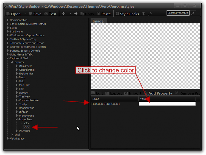Click the magnifier search icon
The image size is (206, 155).
[x=193, y=13]
